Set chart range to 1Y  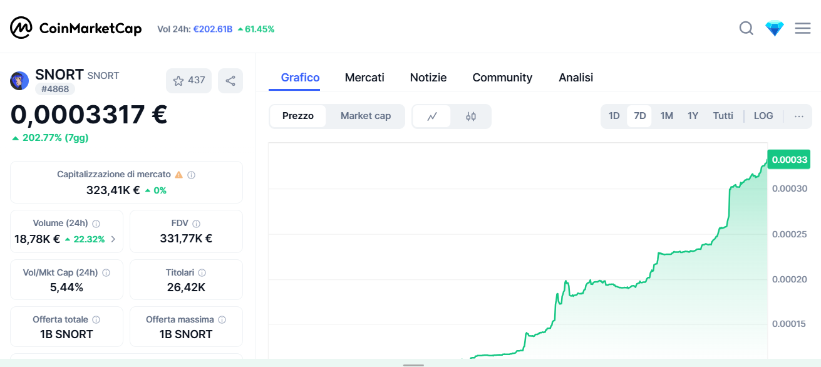click(x=693, y=116)
